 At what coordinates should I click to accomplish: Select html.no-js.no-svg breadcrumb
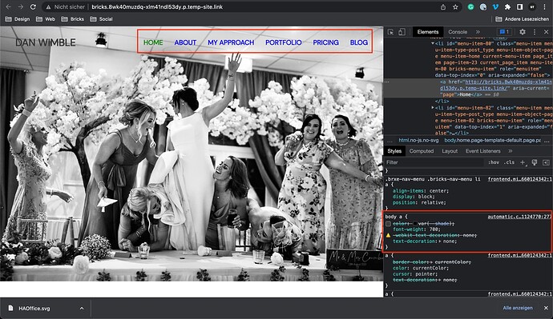pos(418,141)
